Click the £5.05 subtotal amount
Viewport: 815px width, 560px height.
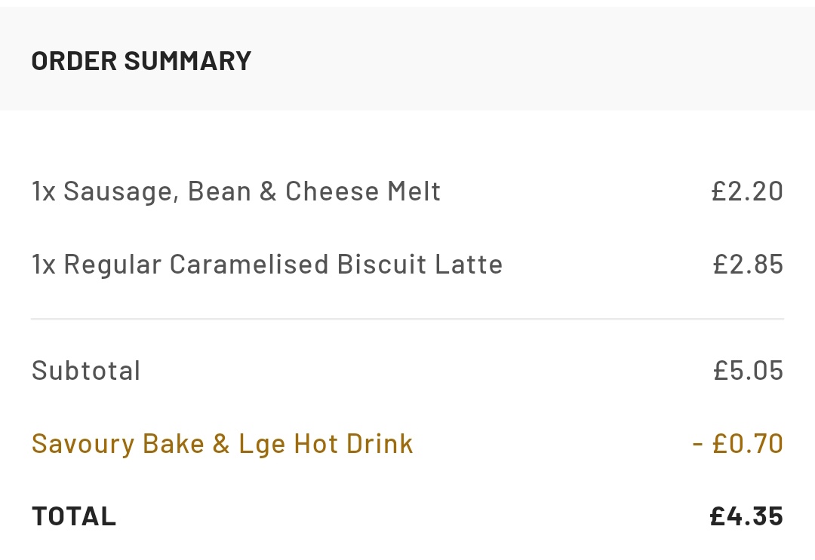point(748,371)
